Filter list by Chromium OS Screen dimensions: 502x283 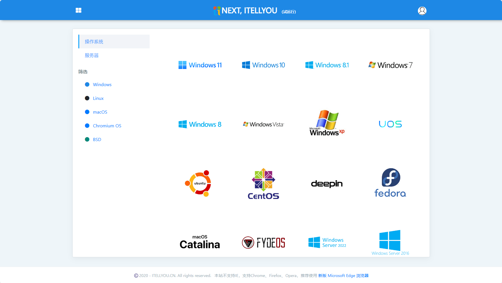tap(107, 126)
